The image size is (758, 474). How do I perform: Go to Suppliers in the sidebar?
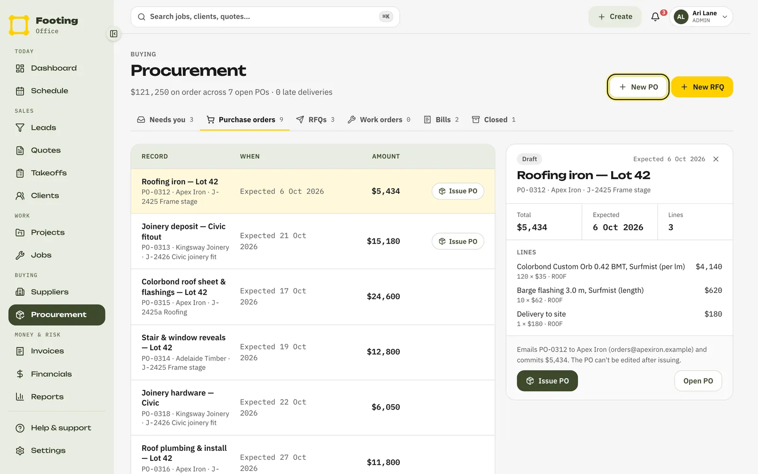(57, 292)
